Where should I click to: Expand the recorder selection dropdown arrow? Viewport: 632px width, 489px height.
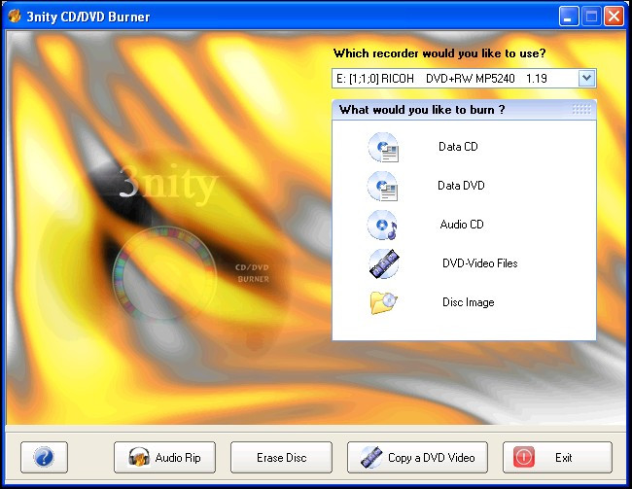586,78
